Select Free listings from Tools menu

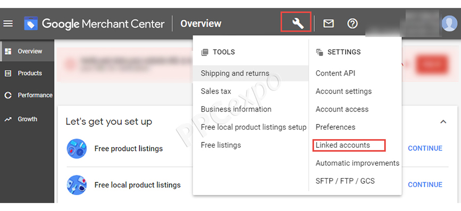221,145
